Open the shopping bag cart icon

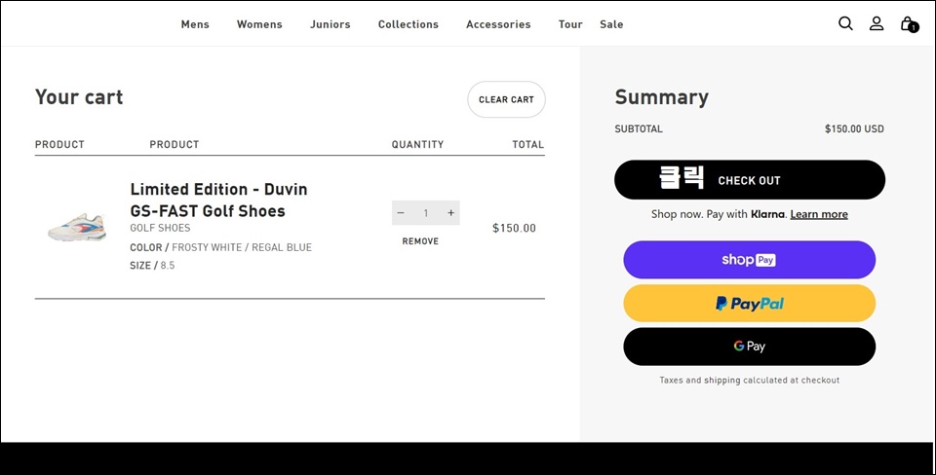(909, 23)
